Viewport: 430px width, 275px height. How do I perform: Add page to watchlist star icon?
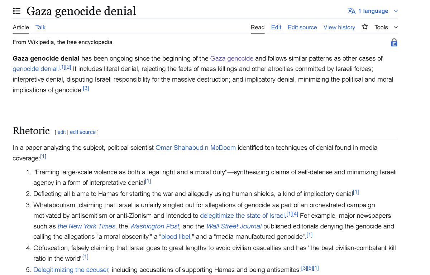pos(365,27)
